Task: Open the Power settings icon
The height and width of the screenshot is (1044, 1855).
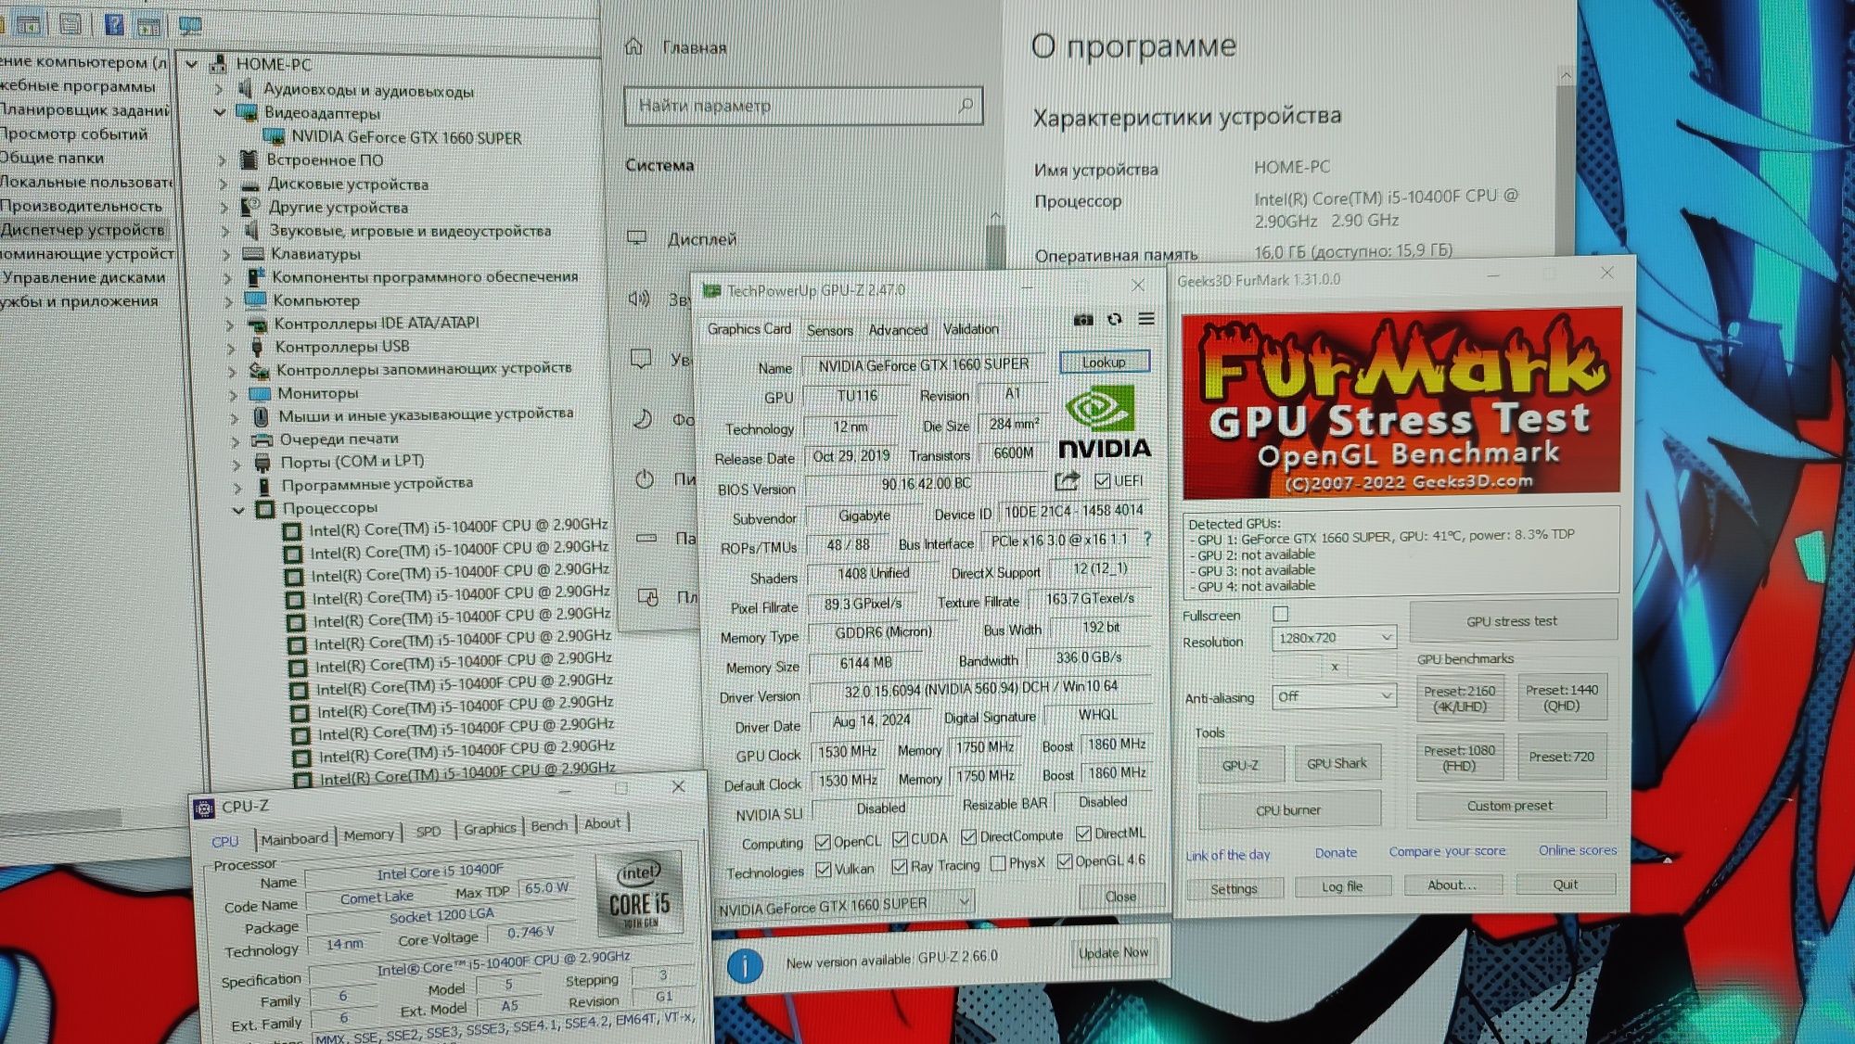Action: (645, 479)
